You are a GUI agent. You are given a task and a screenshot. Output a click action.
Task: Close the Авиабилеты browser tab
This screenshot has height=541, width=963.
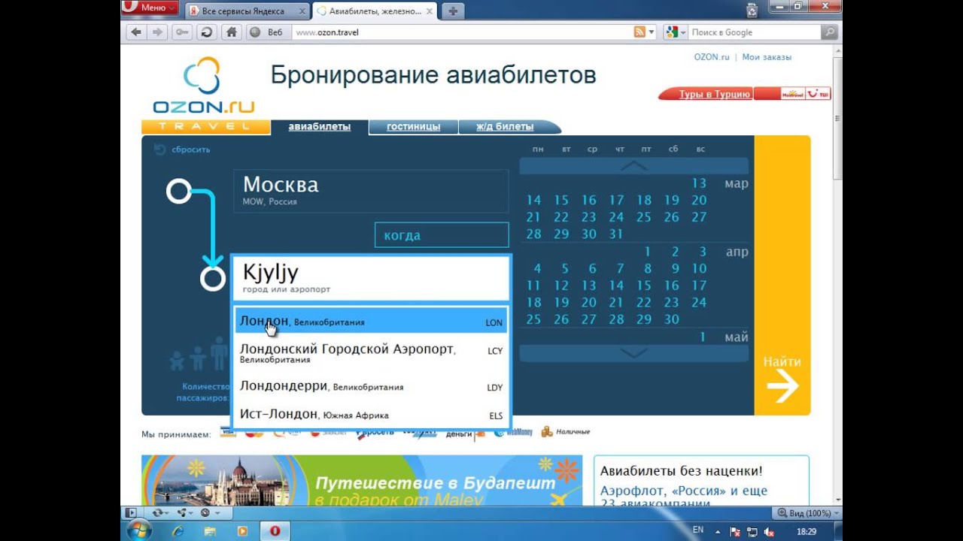[430, 11]
